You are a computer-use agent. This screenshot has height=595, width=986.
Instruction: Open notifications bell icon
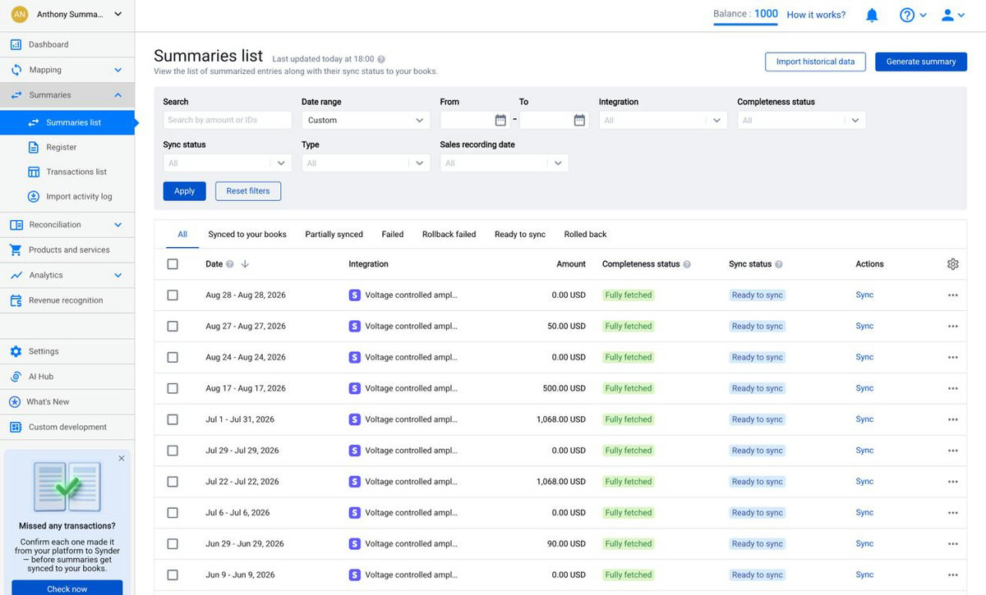click(872, 15)
